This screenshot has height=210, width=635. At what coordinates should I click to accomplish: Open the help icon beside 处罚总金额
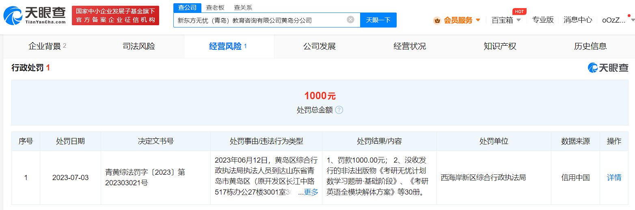(x=339, y=110)
